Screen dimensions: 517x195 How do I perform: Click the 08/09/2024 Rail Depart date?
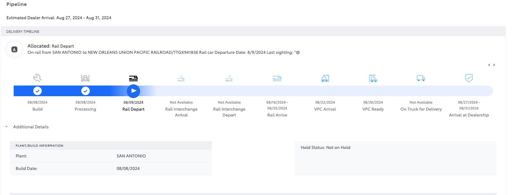(133, 102)
